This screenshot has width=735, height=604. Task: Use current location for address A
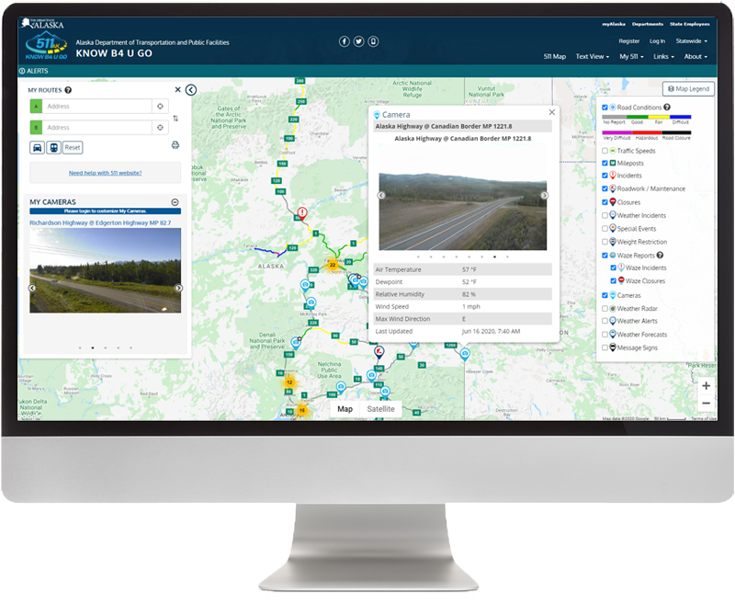[x=160, y=106]
